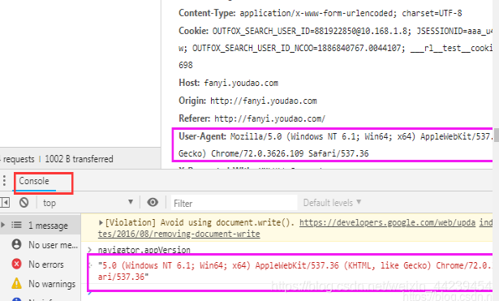Click the 1002 B transferred status

79,159
